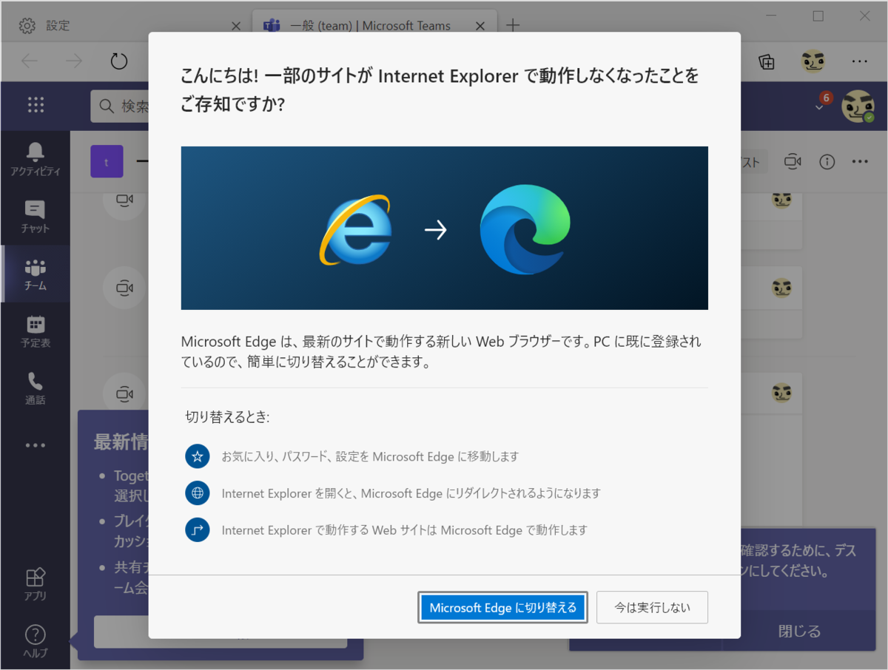888x670 pixels.
Task: Click the 切り替えるとき: heading text
Action: point(227,418)
